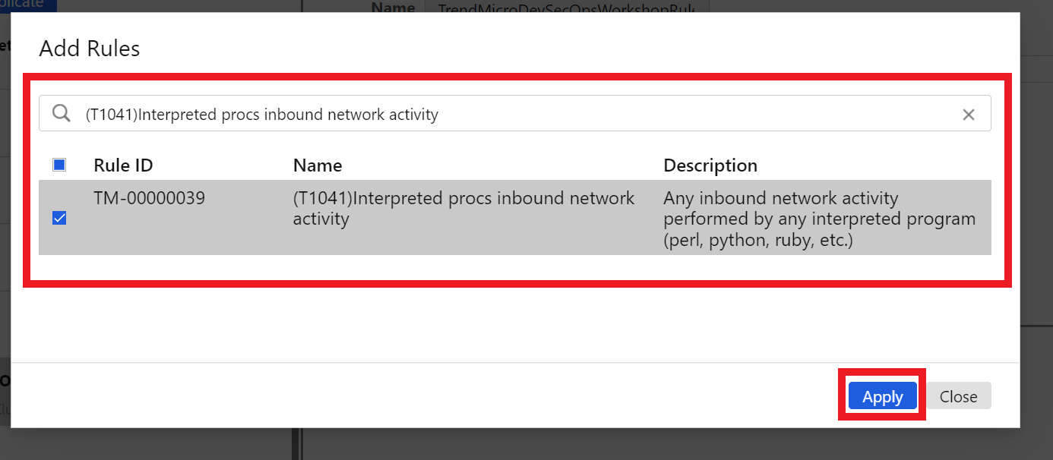This screenshot has height=460, width=1053.
Task: Clear the search text with the X icon
Action: 969,115
